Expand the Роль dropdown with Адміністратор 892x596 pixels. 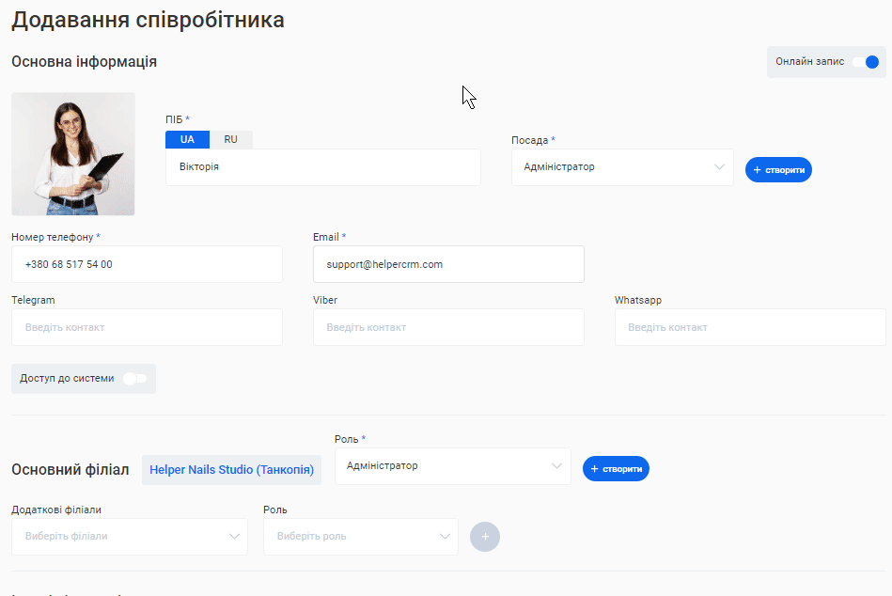point(452,466)
